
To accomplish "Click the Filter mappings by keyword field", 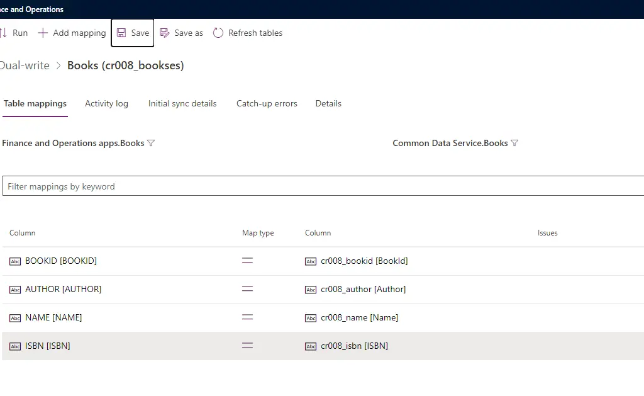I will (323, 186).
